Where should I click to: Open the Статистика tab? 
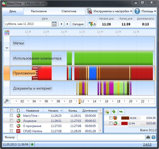coord(69,11)
